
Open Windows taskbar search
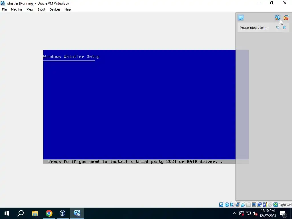click(21, 213)
